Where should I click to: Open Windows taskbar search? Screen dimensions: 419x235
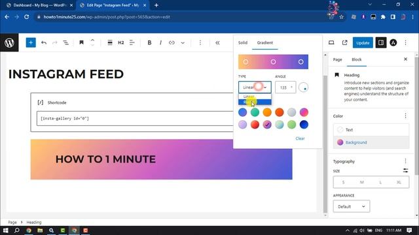tap(16, 230)
